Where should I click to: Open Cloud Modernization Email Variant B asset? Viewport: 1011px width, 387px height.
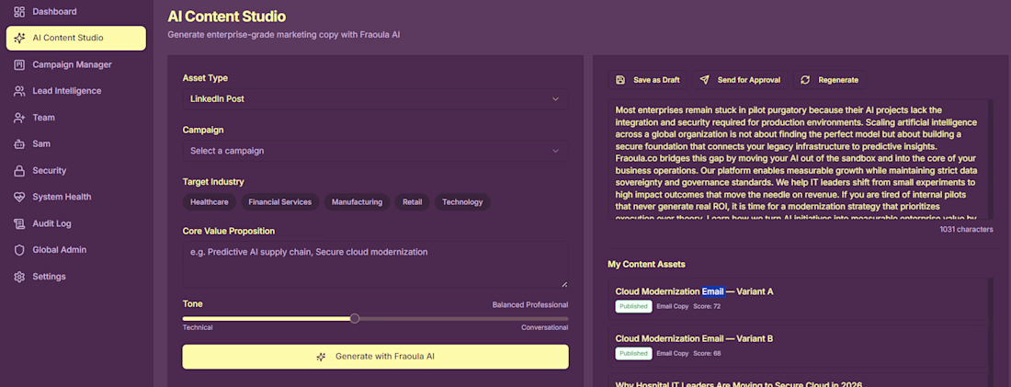pyautogui.click(x=797, y=347)
